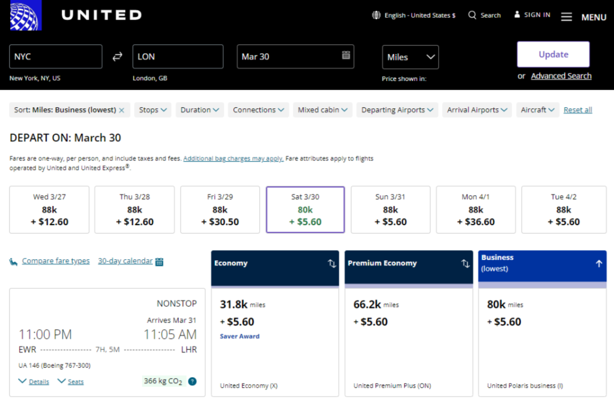Select the Tue 4/2 date tab
The width and height of the screenshot is (614, 401).
pos(564,209)
